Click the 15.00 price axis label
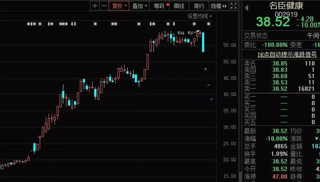 tap(230, 176)
